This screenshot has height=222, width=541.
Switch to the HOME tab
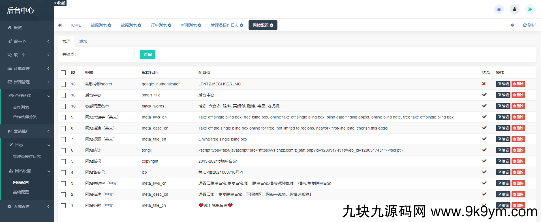pyautogui.click(x=75, y=25)
